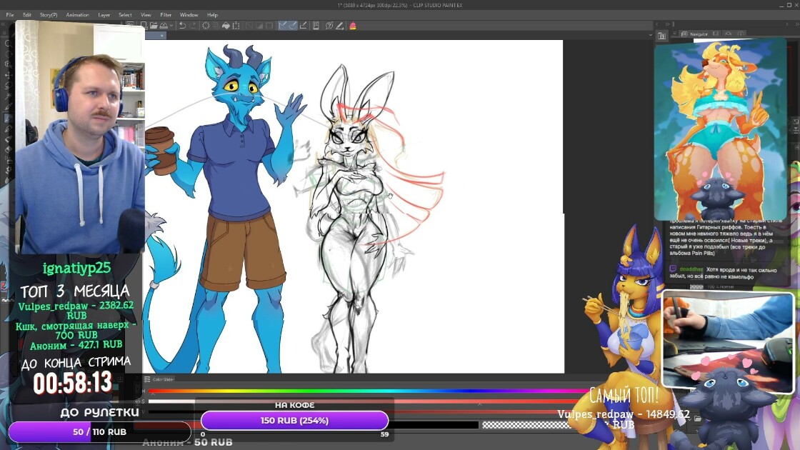Click the Clear (dotted circle) icon
This screenshot has height=450, width=800.
[x=206, y=26]
